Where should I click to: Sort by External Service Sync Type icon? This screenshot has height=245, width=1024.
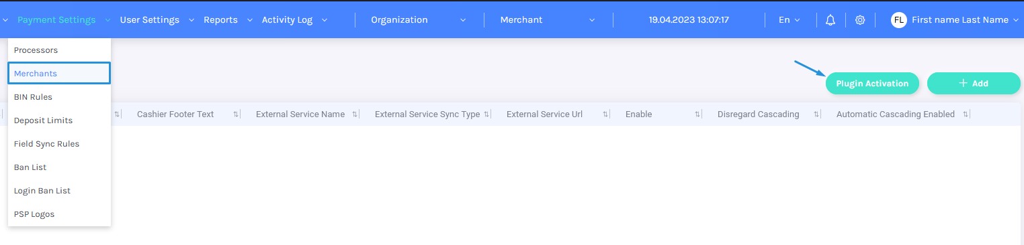(486, 114)
